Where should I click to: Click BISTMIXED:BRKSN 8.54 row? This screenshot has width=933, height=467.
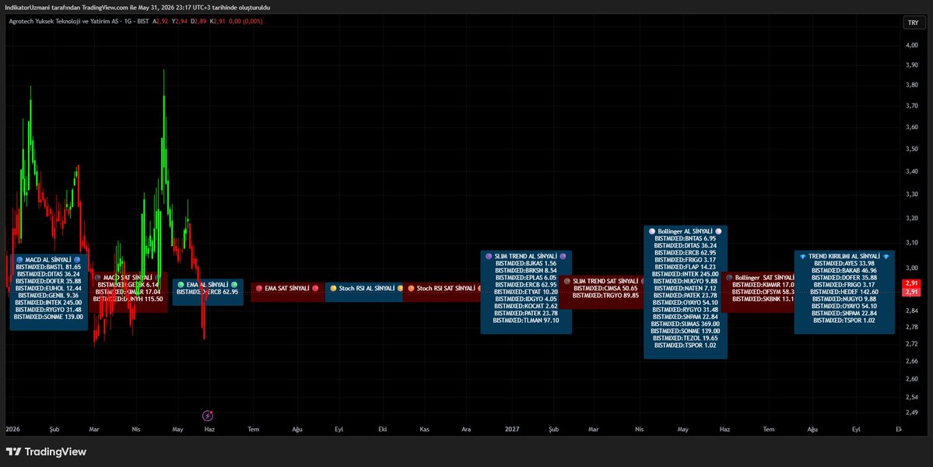[526, 271]
